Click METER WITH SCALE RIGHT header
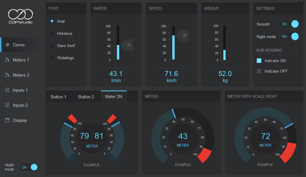306x177 pixels. click(264, 96)
